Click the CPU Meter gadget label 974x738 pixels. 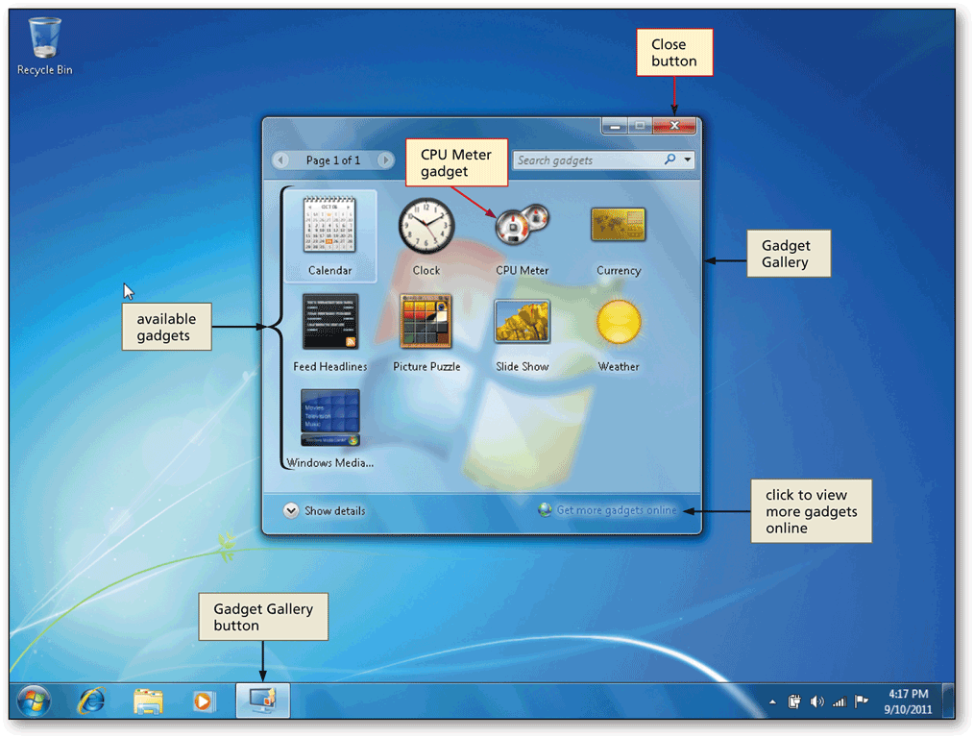523,270
